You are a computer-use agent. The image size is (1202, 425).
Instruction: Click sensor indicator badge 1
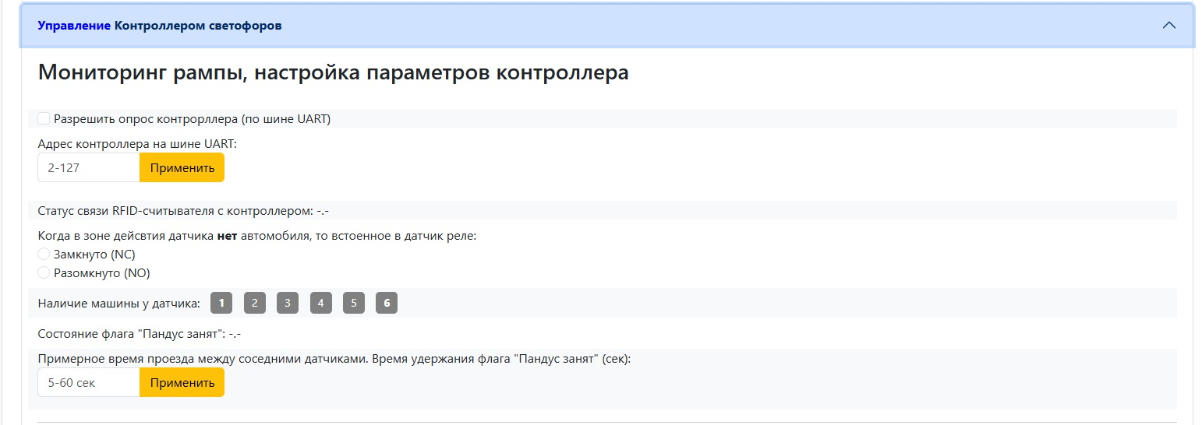point(221,303)
